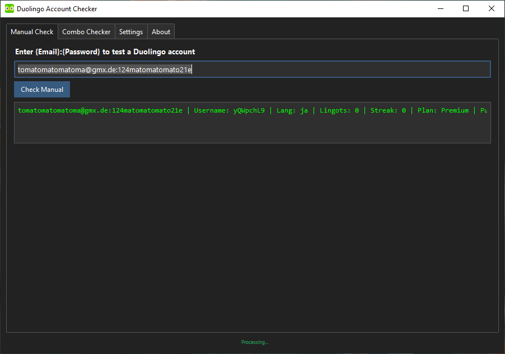Open the About tab
The image size is (505, 354).
click(x=161, y=31)
